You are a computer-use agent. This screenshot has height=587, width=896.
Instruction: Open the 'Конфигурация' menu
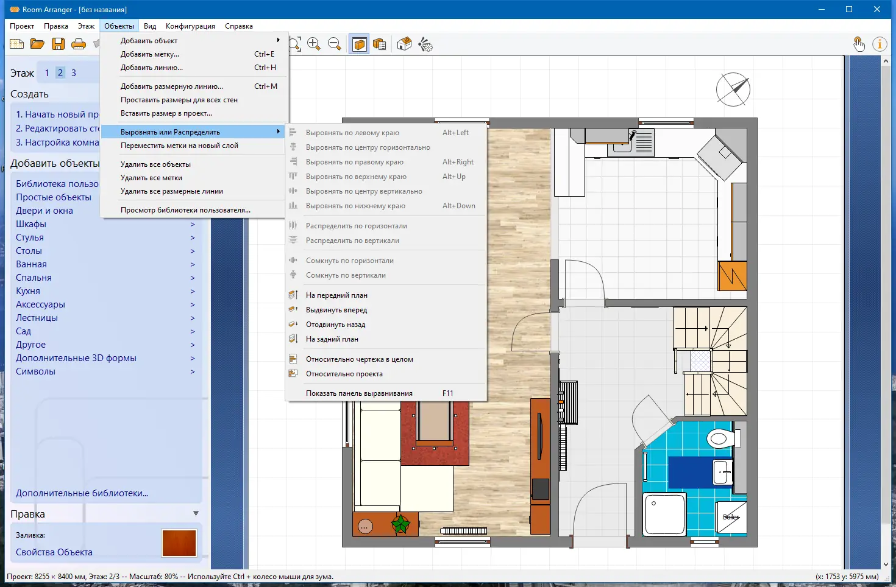tap(190, 26)
